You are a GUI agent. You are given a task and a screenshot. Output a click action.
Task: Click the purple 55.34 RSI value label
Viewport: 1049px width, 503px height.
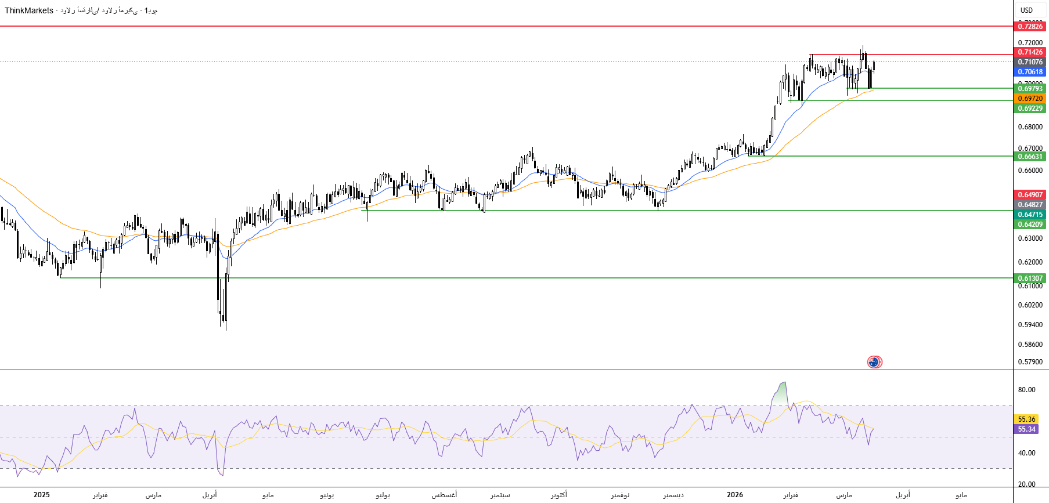[1026, 429]
